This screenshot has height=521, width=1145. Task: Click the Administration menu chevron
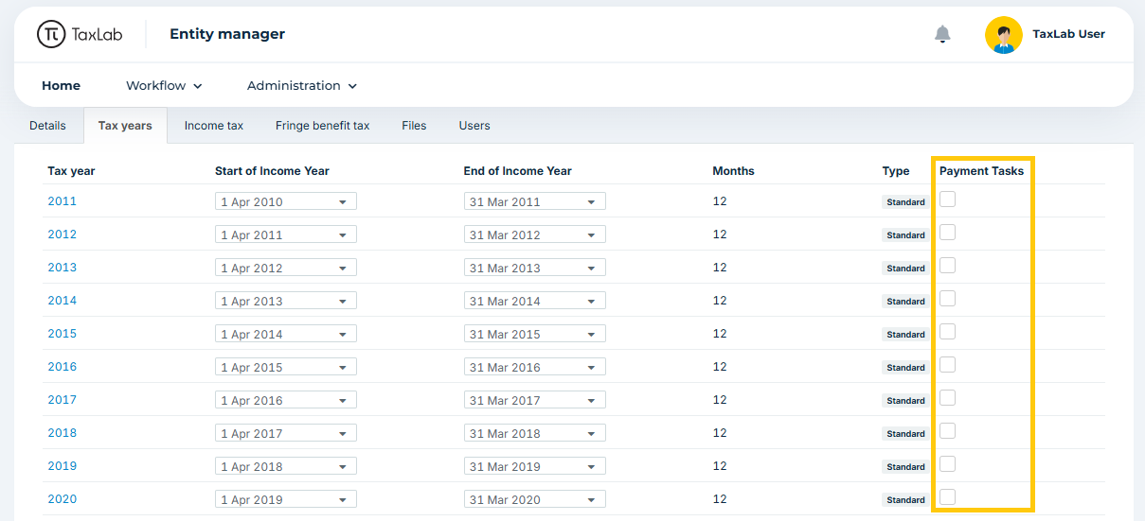click(352, 86)
